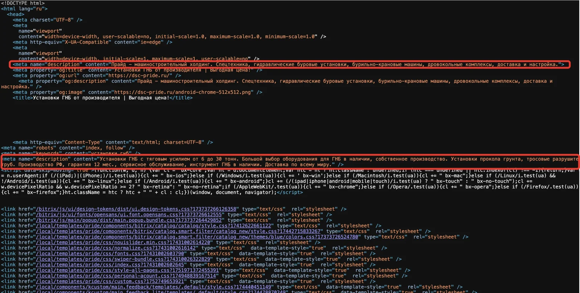Click the first highlighted meta description line

tap(289, 65)
